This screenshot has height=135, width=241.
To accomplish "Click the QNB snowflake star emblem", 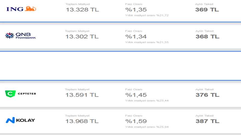I will tap(10, 35).
